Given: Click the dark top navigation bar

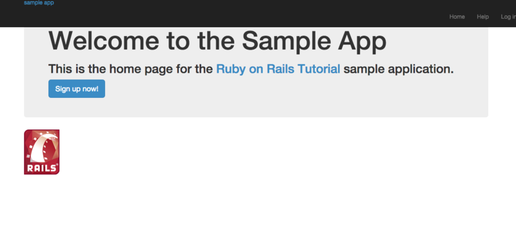Looking at the screenshot, I should coord(258,13).
